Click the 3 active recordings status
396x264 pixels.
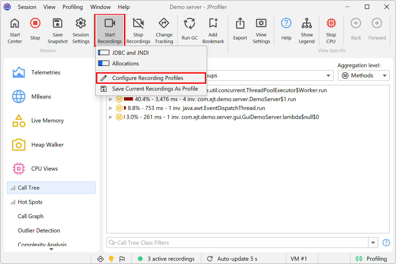166,259
